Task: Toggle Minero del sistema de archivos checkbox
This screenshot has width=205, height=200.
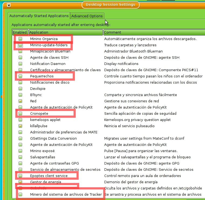Action: [x=20, y=194]
